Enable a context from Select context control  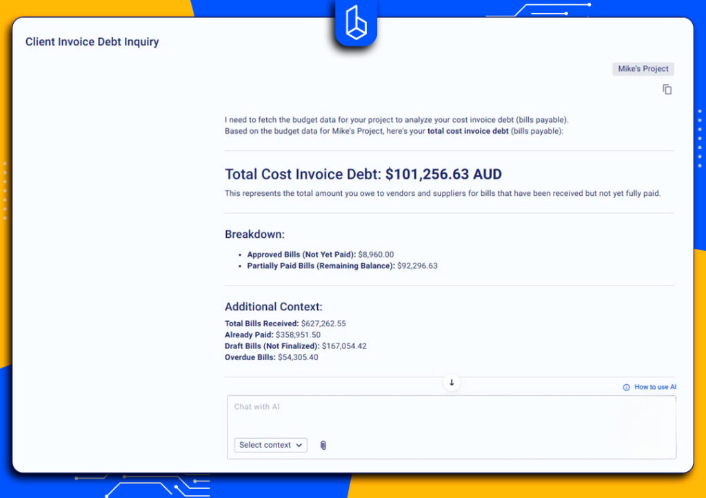(x=270, y=445)
